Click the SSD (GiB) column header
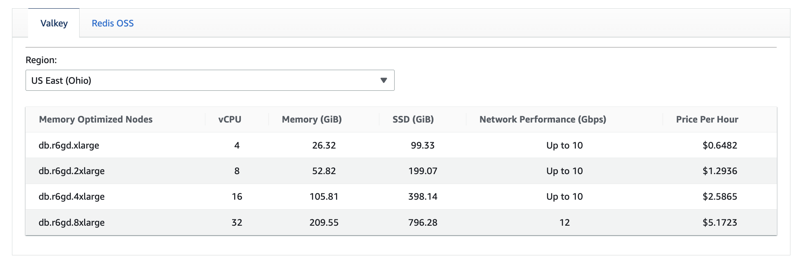The image size is (809, 269). click(x=413, y=120)
